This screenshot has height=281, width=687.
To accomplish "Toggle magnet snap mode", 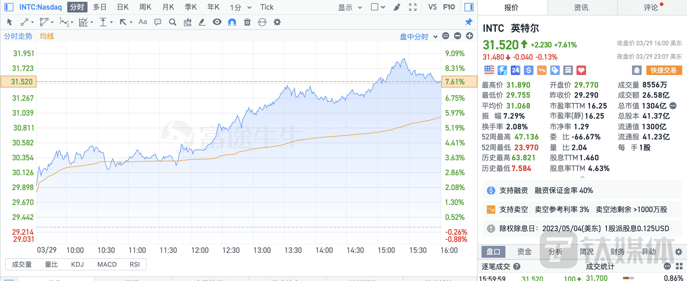I will (232, 22).
